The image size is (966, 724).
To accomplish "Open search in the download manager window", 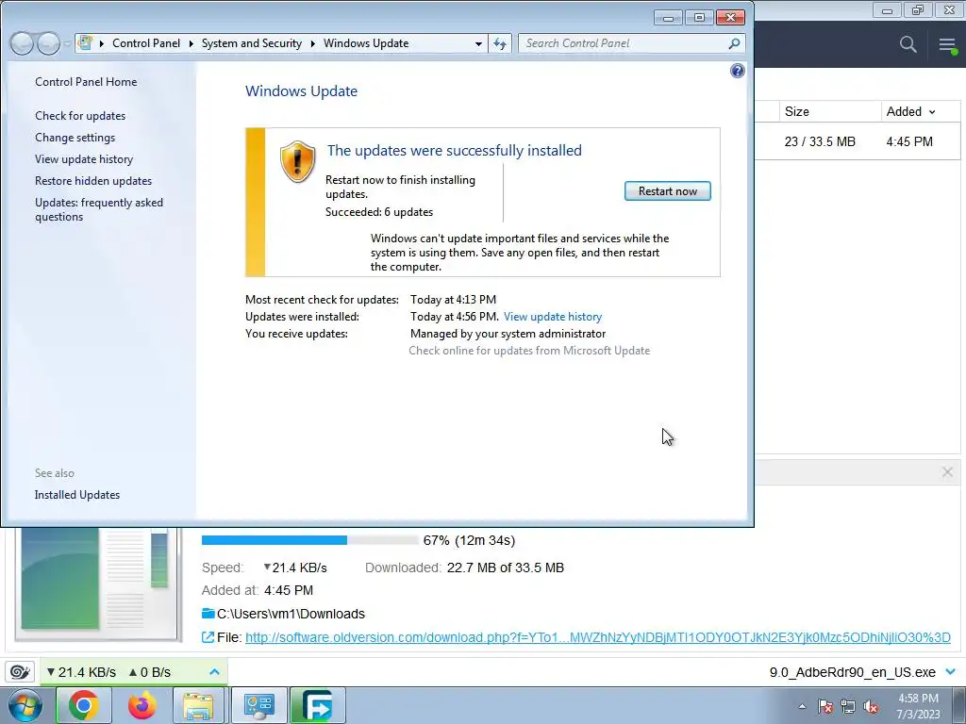I will point(908,44).
